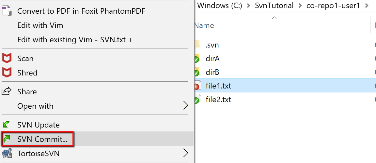Click the dirA folder icon with green checkmark
The width and height of the screenshot is (376, 163).
coord(197,59)
